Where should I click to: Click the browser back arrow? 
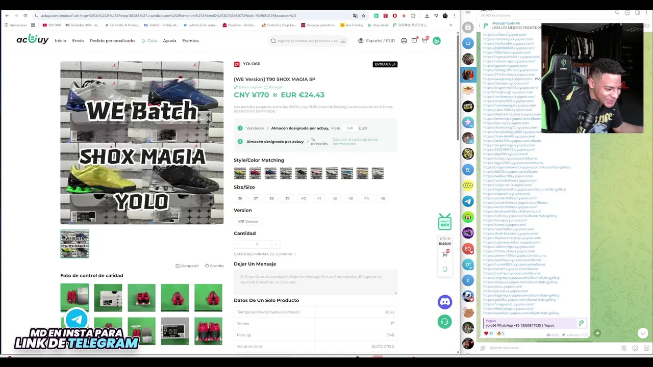coord(7,16)
